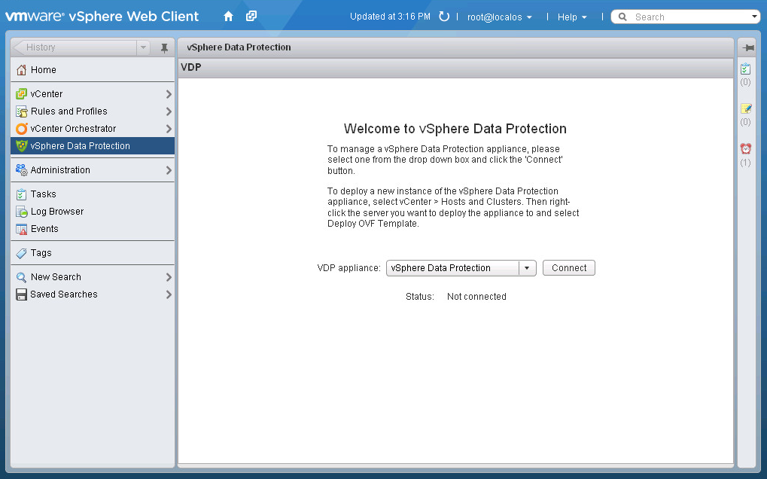Click the 'Not connected' status text

click(476, 297)
